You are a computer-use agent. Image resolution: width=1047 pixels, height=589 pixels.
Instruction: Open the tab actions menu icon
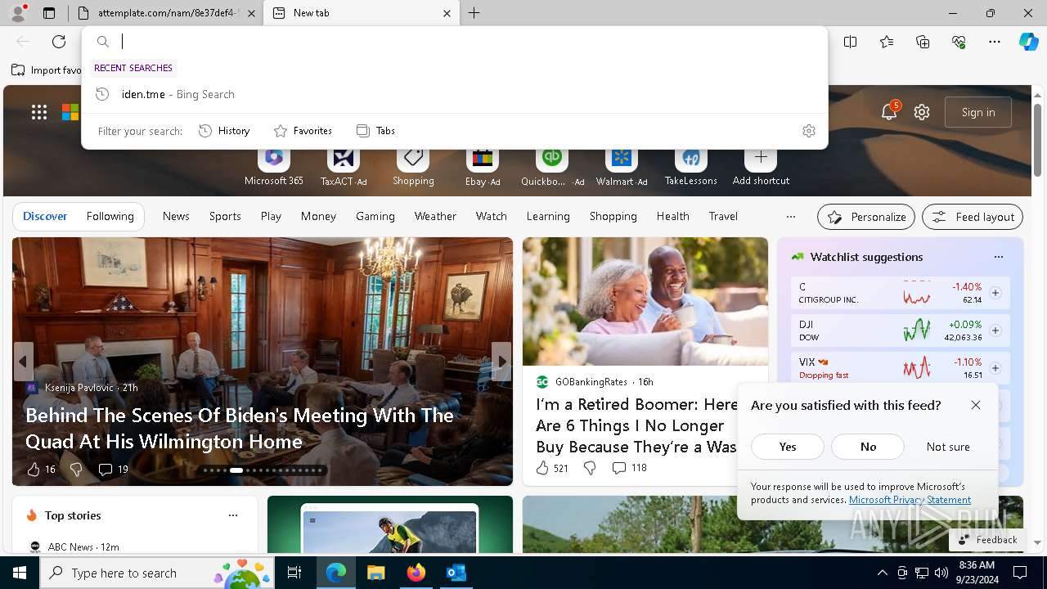[49, 13]
